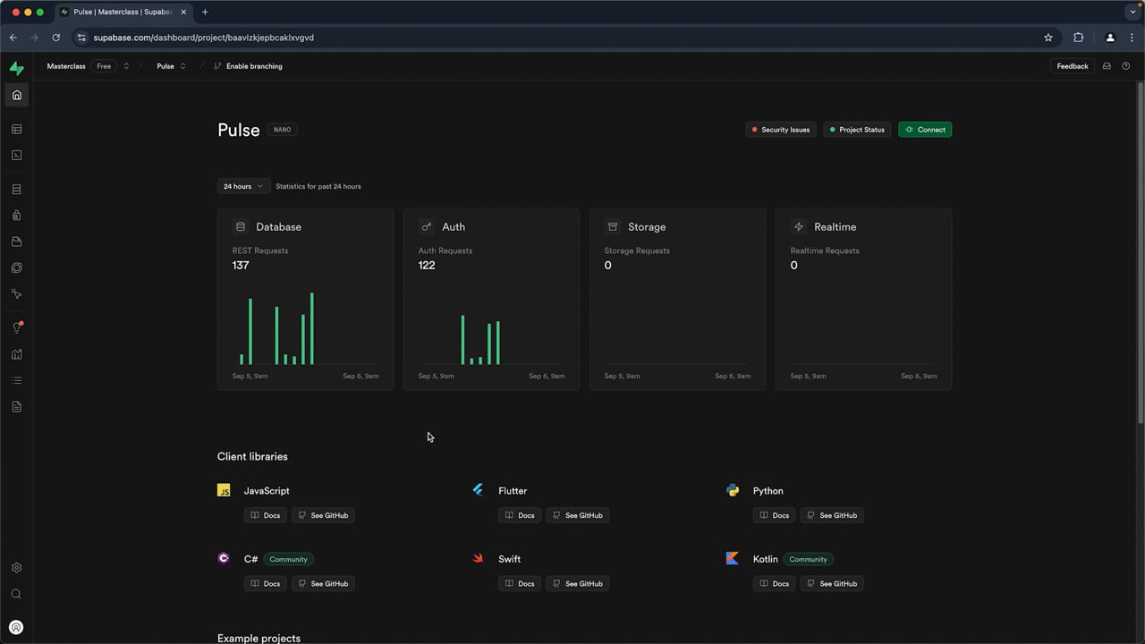The height and width of the screenshot is (644, 1145).
Task: Click the Supabase logo icon
Action: 16,68
